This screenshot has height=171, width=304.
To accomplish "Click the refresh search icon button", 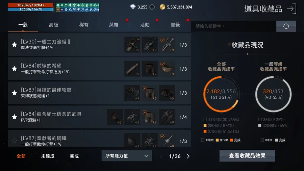I will click(286, 26).
